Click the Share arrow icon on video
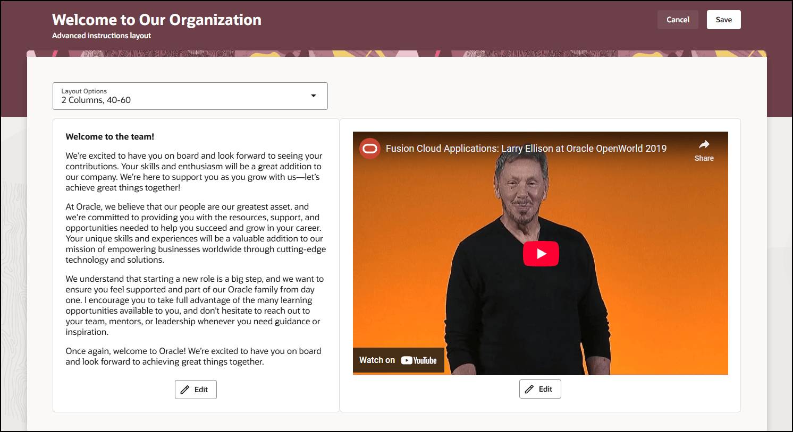793x432 pixels. point(704,145)
